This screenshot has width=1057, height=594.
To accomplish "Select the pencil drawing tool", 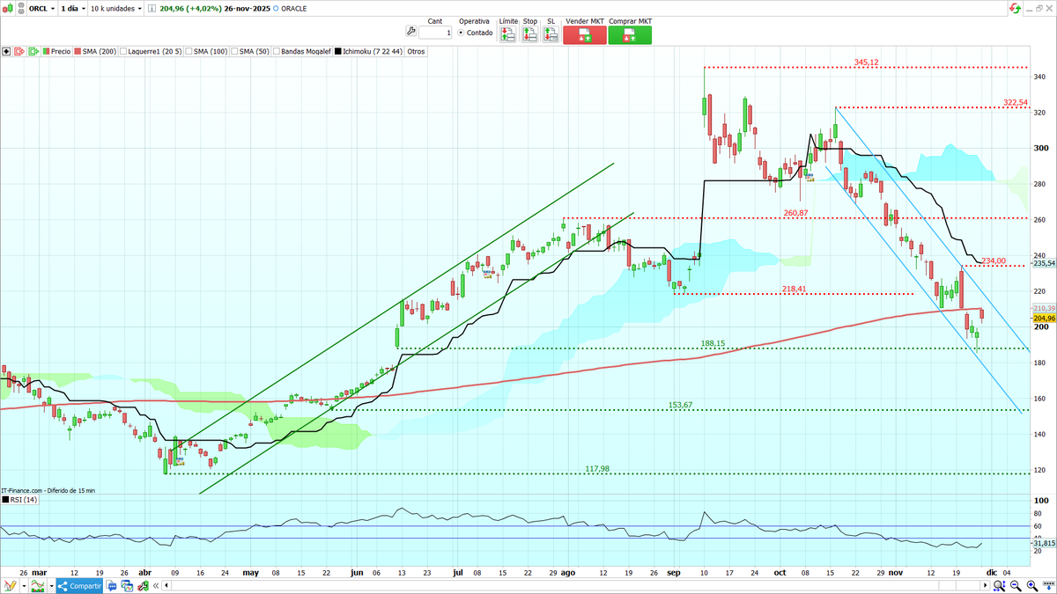I will pyautogui.click(x=9, y=585).
